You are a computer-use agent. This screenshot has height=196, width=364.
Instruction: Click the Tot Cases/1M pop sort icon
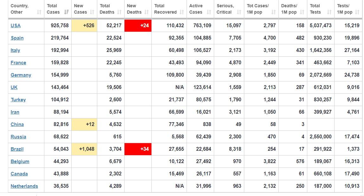coord(273,12)
